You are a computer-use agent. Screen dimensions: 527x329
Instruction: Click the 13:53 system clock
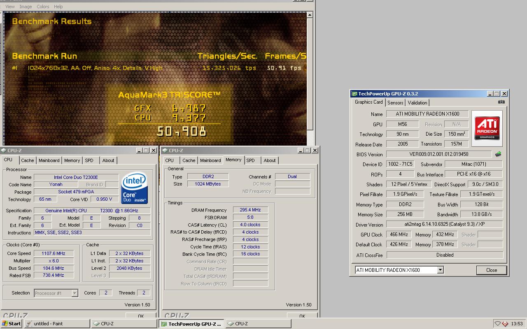(517, 324)
